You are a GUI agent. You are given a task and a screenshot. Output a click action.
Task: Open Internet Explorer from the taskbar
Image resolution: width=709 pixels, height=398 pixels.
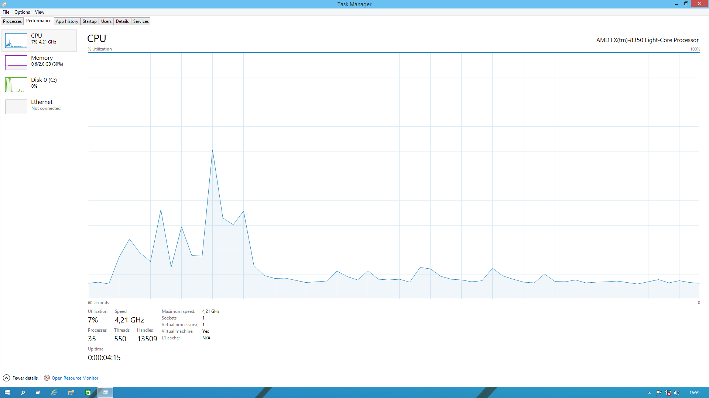point(54,393)
